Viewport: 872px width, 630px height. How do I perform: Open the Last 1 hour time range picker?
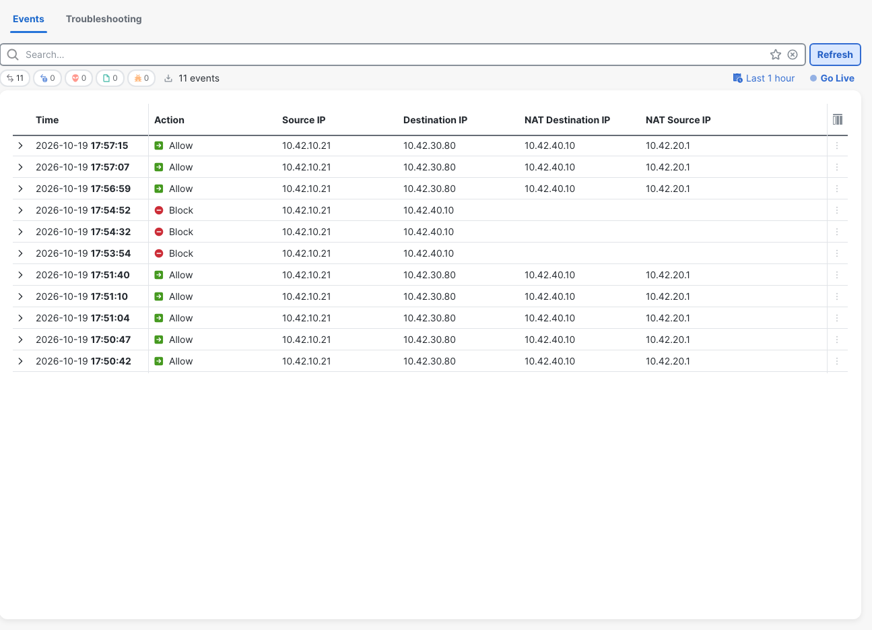(x=764, y=78)
